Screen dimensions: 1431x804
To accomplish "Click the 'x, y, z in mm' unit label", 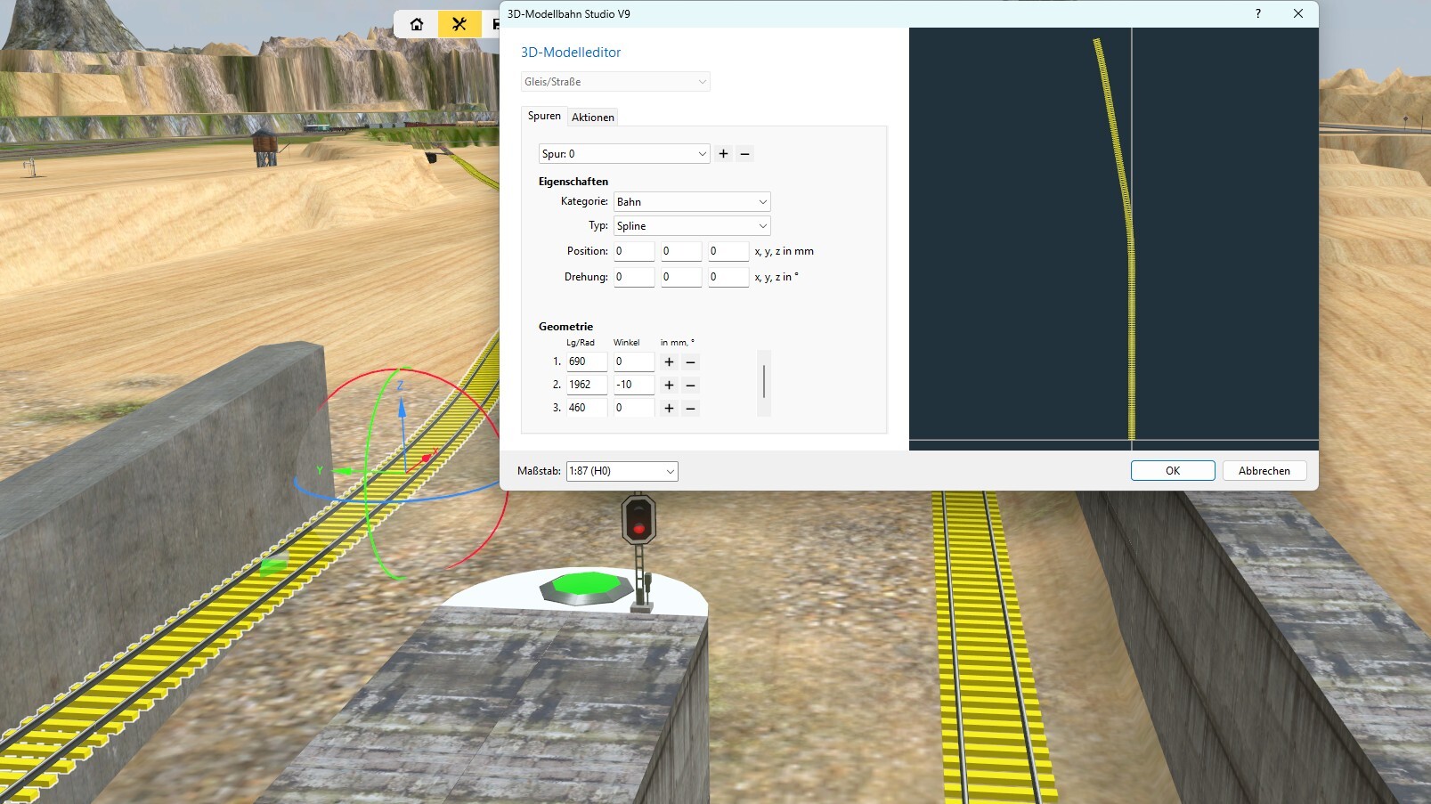I will [x=785, y=251].
